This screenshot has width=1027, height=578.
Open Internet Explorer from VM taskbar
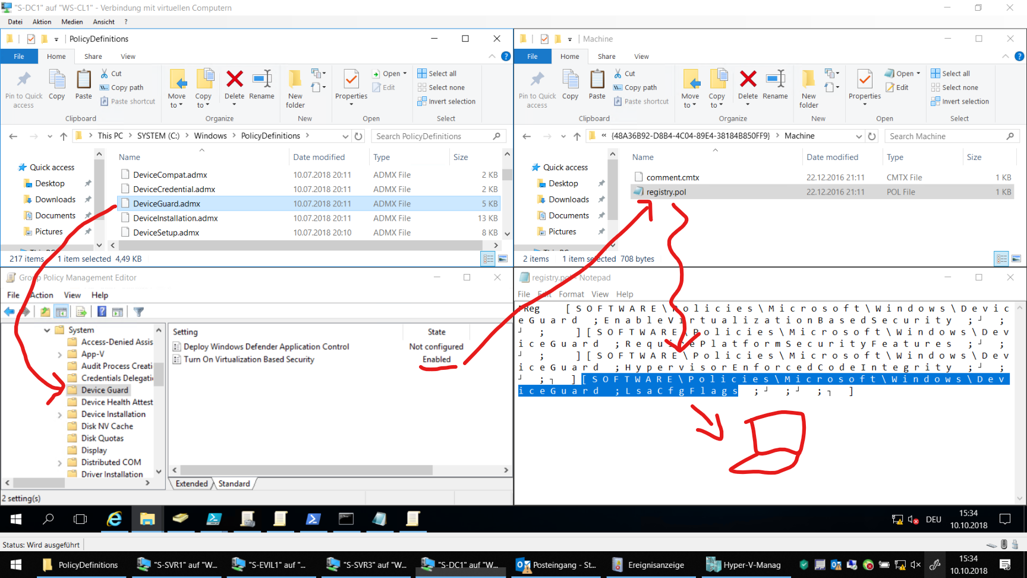coord(114,519)
